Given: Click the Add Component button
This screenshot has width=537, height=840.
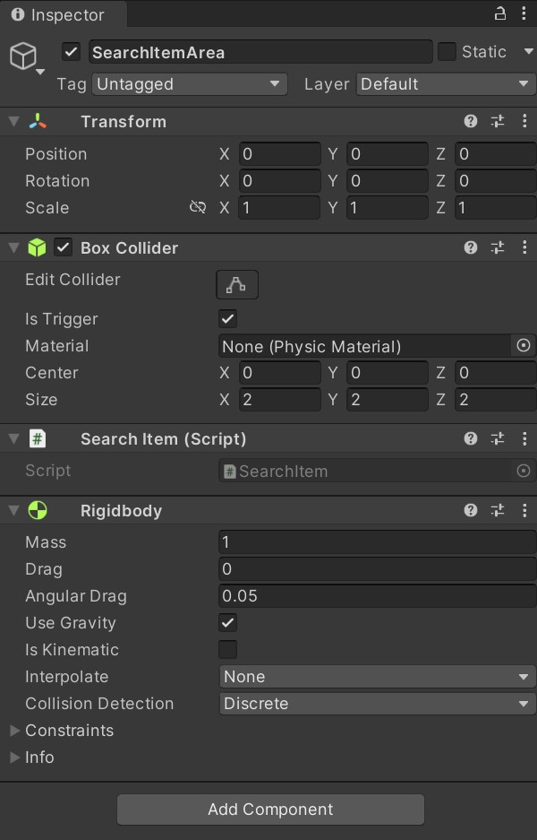Looking at the screenshot, I should click(x=270, y=810).
